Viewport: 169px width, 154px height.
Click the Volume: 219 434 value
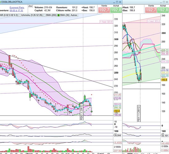tap(43, 7)
